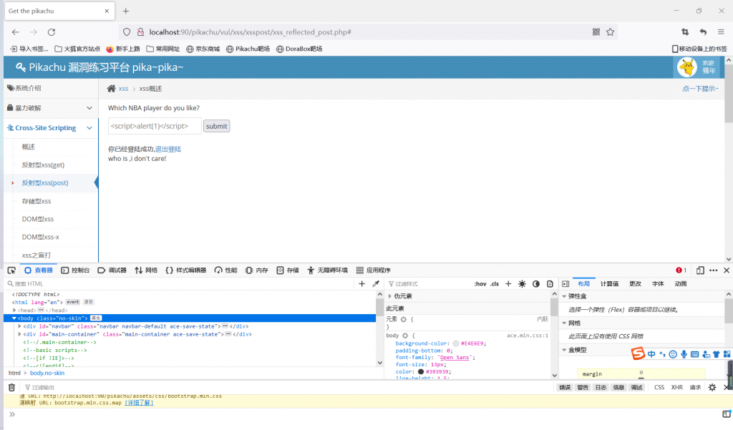Toggle the :hov pseudo-class panel

(480, 284)
